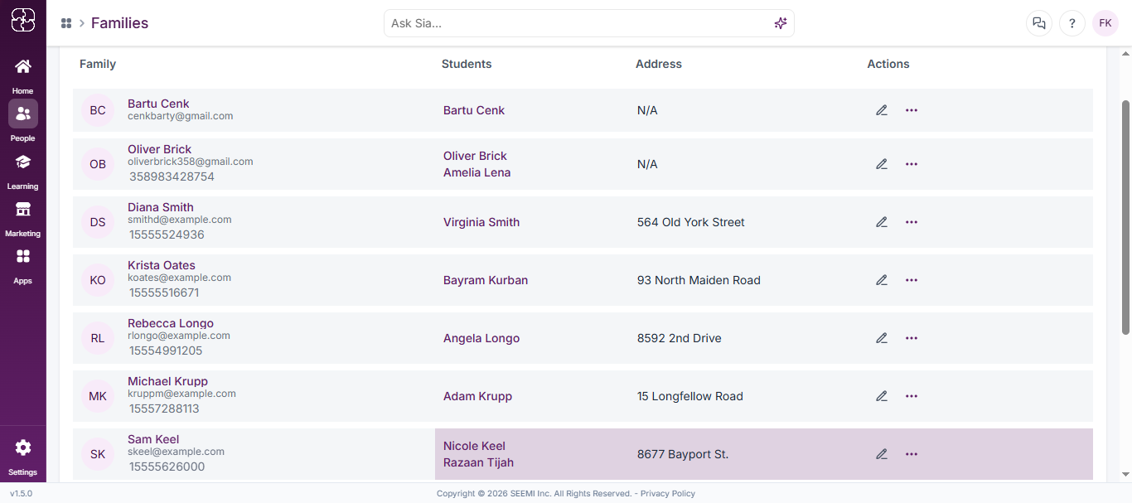
Task: Select address 8677 Bayport St.
Action: pos(683,454)
